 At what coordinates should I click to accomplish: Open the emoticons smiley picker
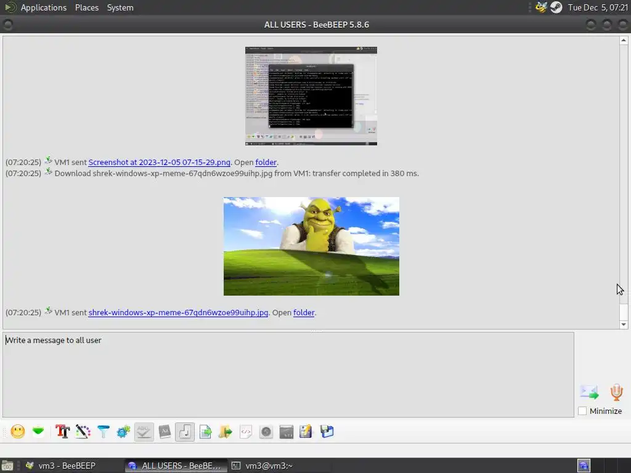18,432
